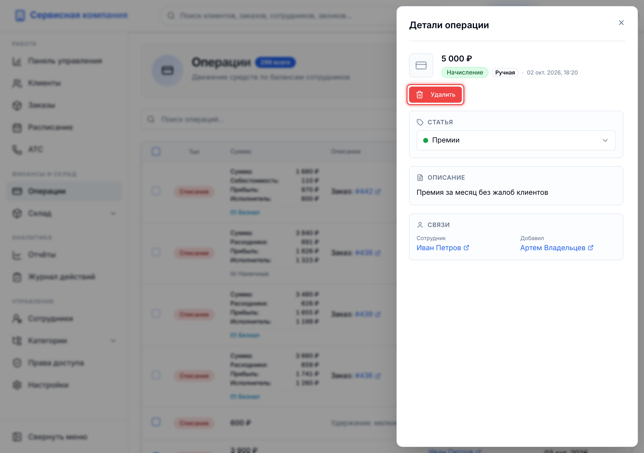The image size is (644, 453).
Task: Click the Права доступа shield icon
Action: point(17,363)
